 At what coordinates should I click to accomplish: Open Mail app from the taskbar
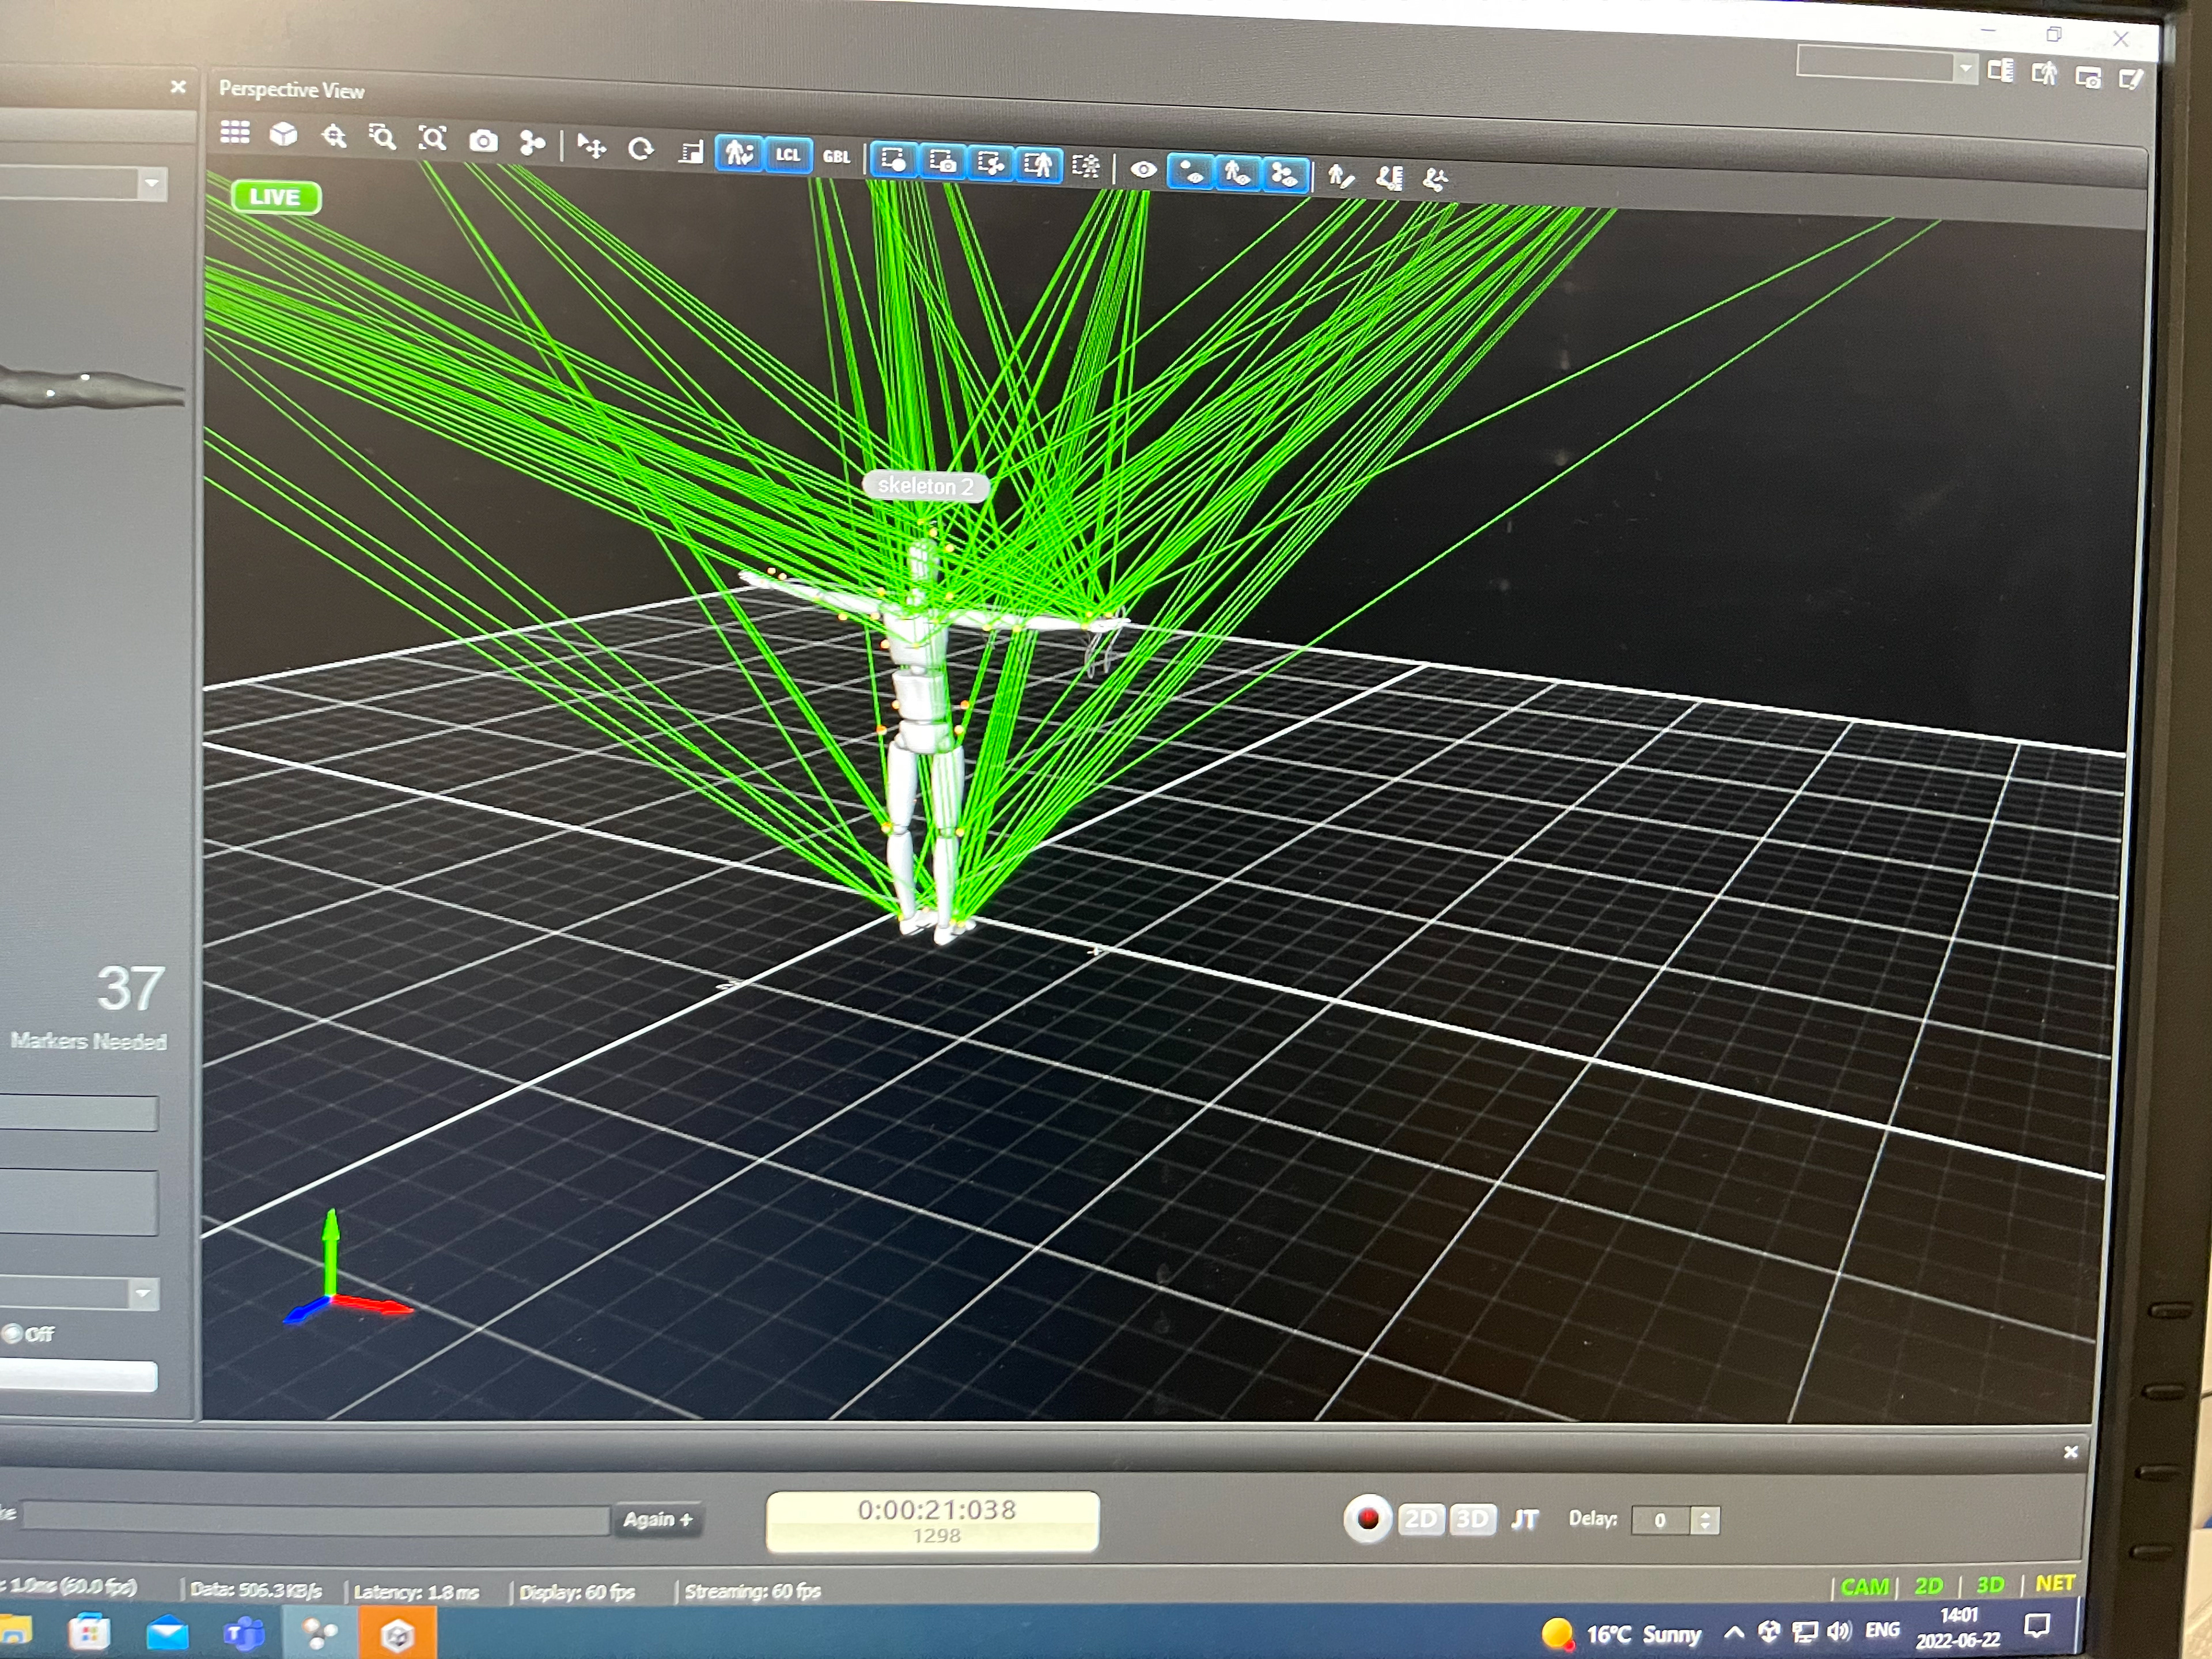pyautogui.click(x=167, y=1634)
